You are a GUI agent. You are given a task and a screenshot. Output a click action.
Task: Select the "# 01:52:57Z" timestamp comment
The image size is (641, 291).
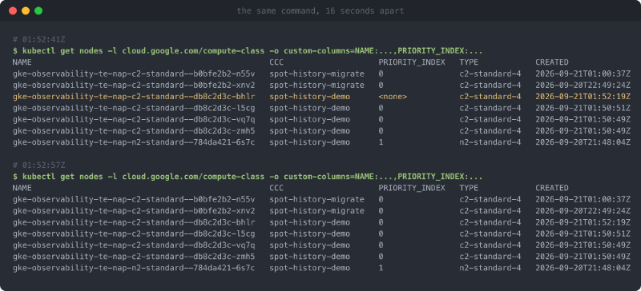[x=38, y=165]
